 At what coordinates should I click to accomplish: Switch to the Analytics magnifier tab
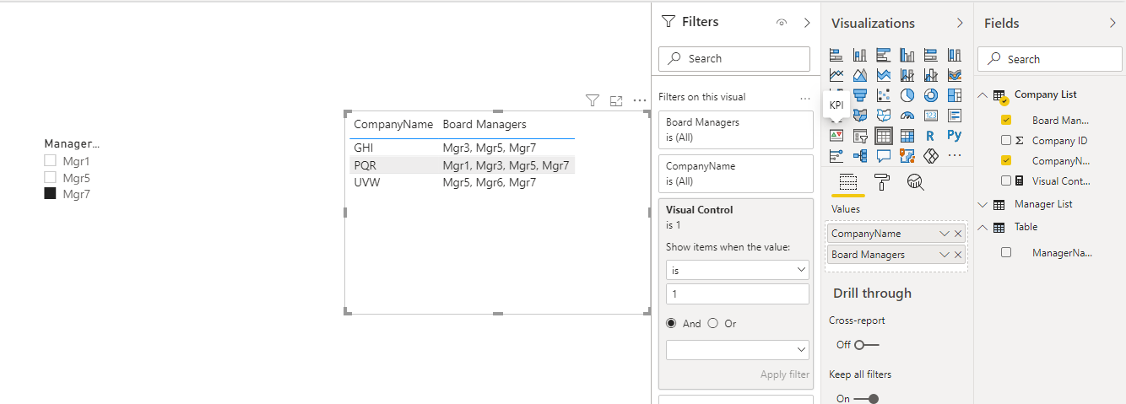(x=915, y=182)
